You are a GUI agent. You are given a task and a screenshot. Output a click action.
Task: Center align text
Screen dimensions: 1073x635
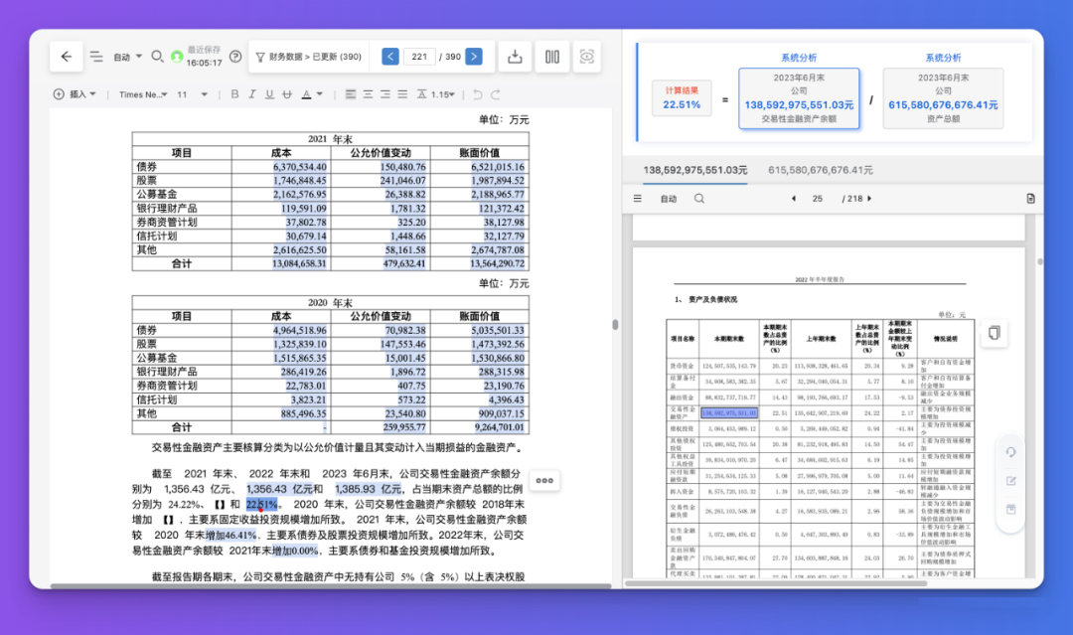coord(369,94)
